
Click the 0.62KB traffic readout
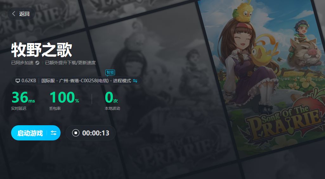(x=29, y=81)
